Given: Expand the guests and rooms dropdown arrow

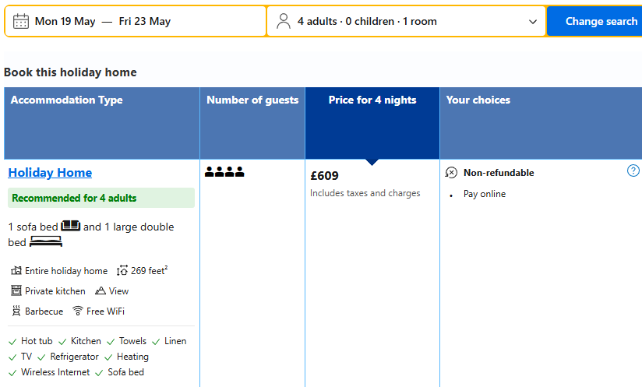Looking at the screenshot, I should click(533, 22).
